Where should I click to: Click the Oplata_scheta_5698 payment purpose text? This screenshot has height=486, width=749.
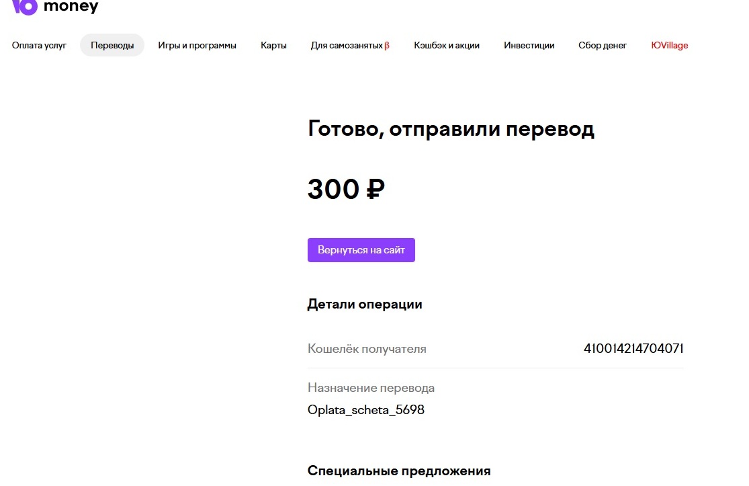[x=366, y=410]
